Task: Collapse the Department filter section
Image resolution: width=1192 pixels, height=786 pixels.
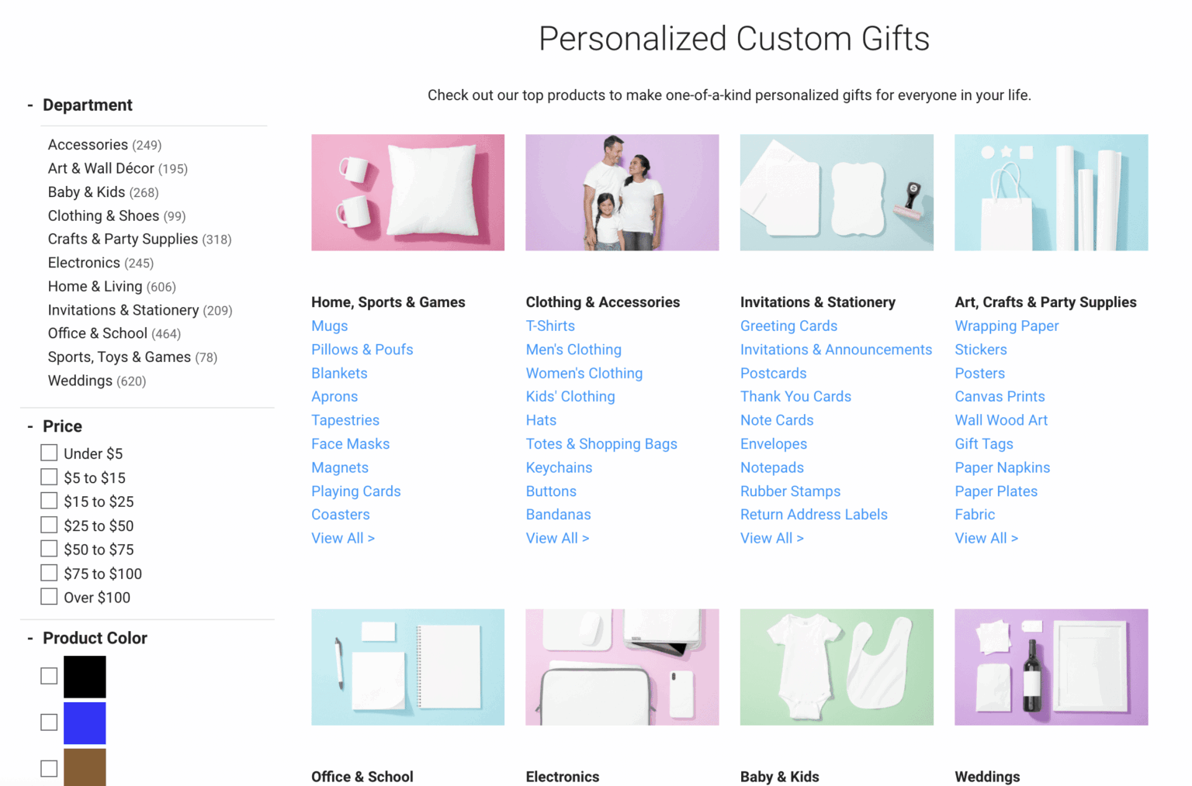Action: 30,105
